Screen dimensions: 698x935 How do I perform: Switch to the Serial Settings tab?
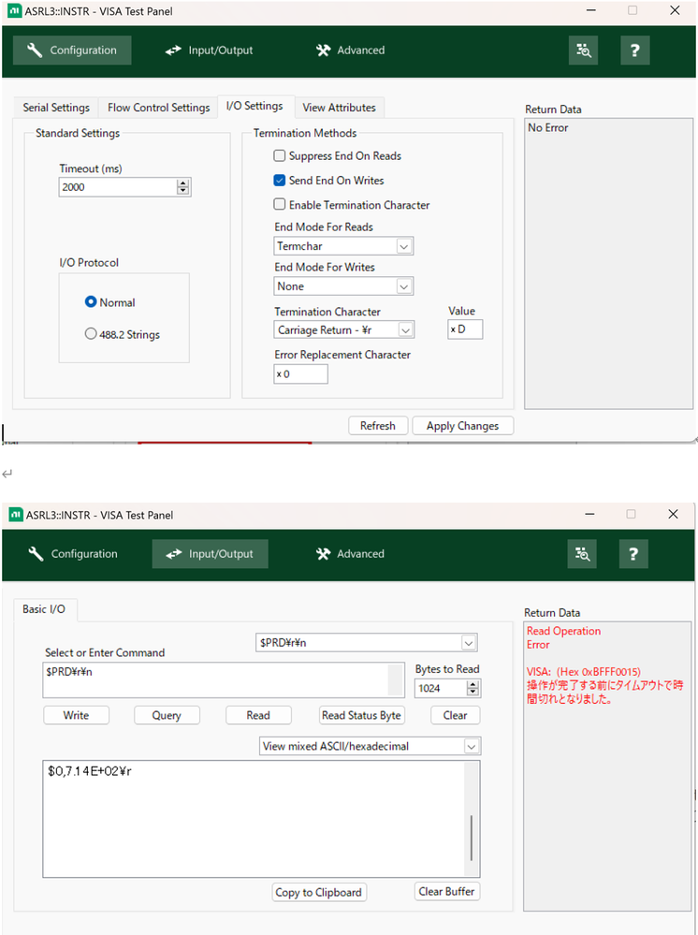point(56,108)
